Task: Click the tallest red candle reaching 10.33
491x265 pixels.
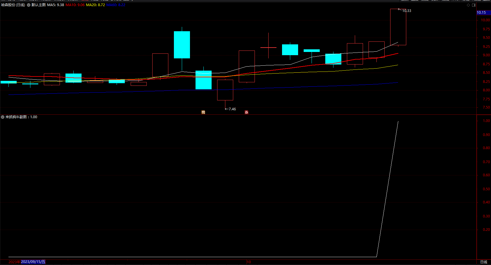Action: [x=398, y=27]
